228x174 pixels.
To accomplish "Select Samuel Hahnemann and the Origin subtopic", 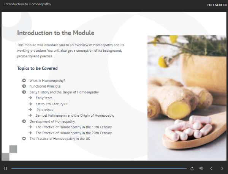I will [x=75, y=115].
